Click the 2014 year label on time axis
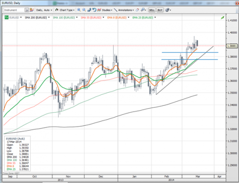239x183 pixels. pos(172,180)
